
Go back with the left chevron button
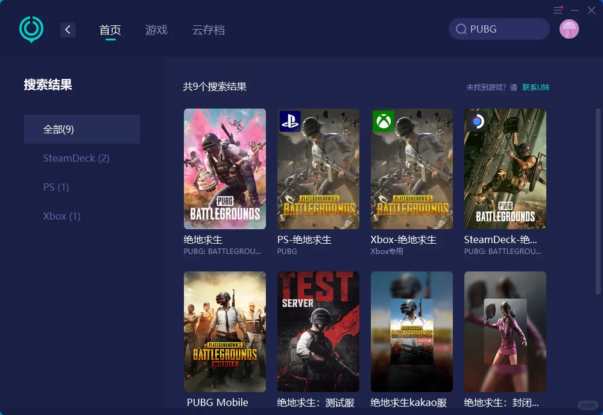[x=68, y=30]
